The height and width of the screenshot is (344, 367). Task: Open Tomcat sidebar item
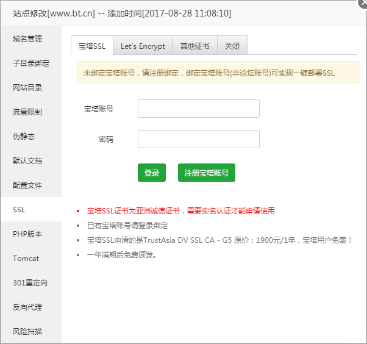pyautogui.click(x=31, y=258)
